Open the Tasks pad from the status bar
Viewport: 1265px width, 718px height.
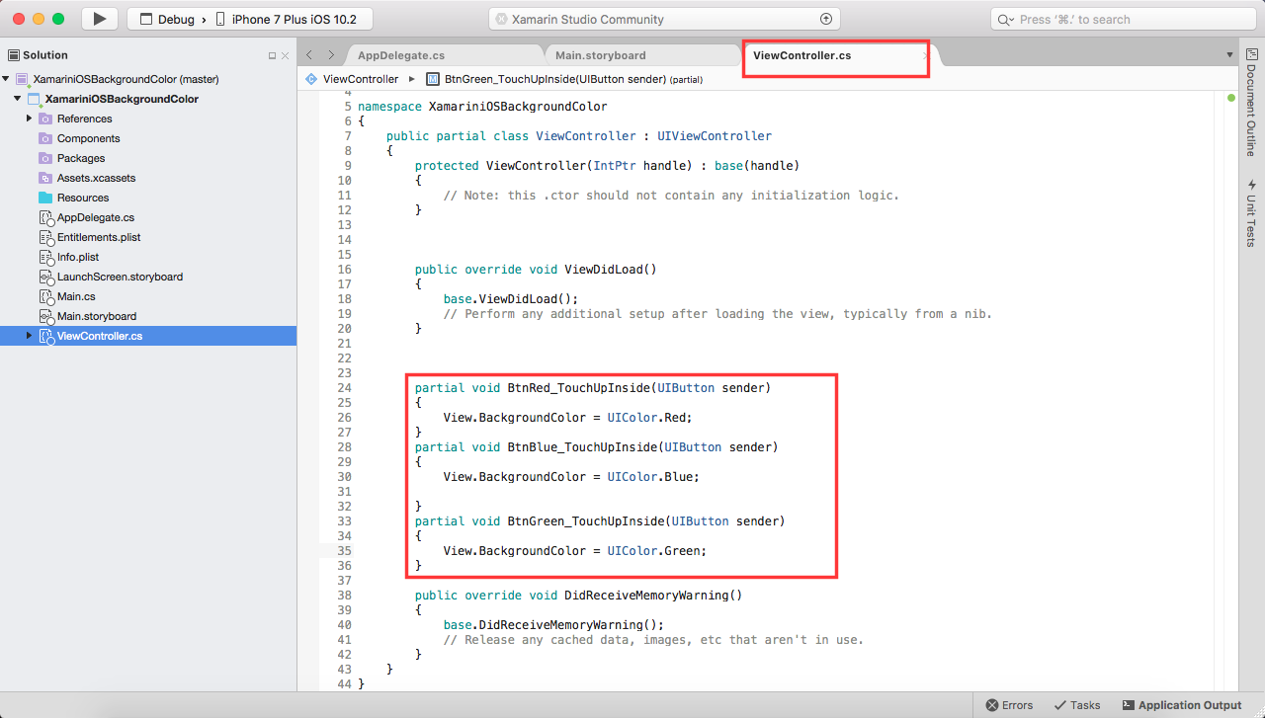1076,705
